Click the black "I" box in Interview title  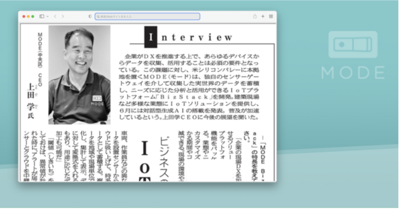(151, 37)
